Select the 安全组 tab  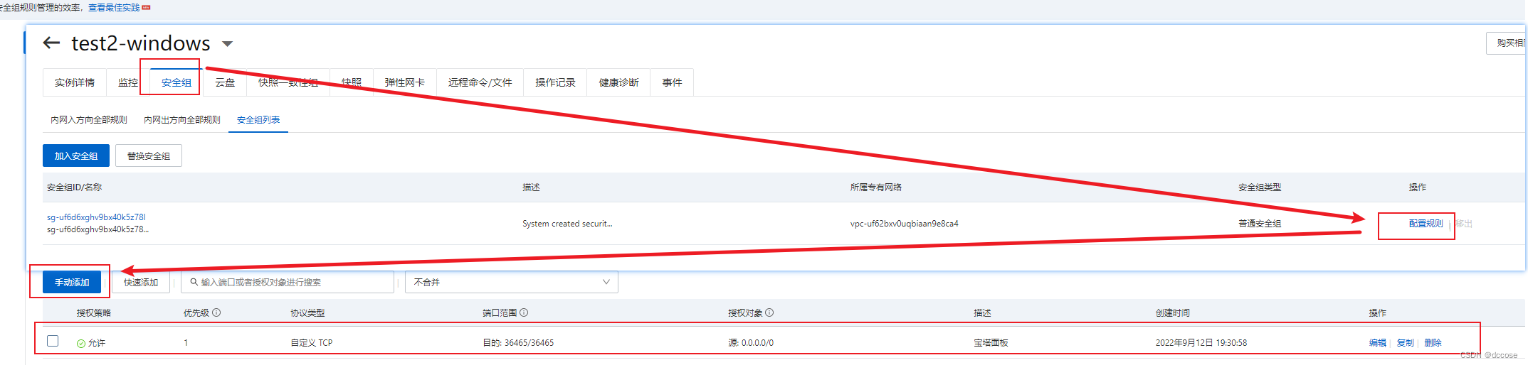[176, 82]
